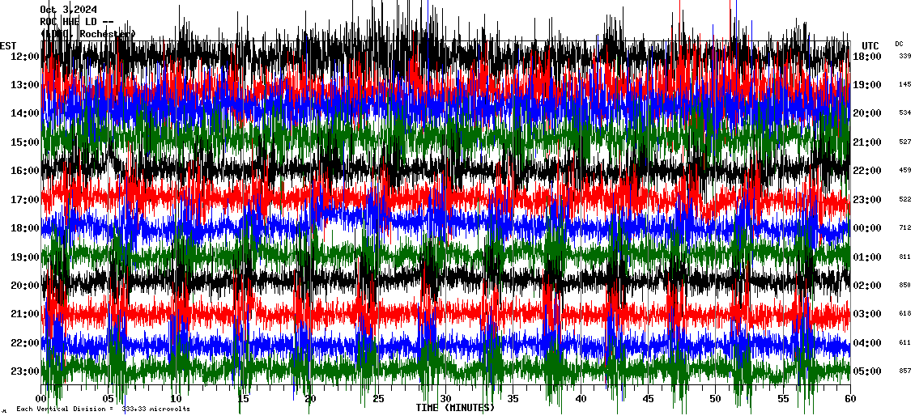This screenshot has height=420, width=915.
Task: Click the DC offset column header
Action: click(900, 44)
